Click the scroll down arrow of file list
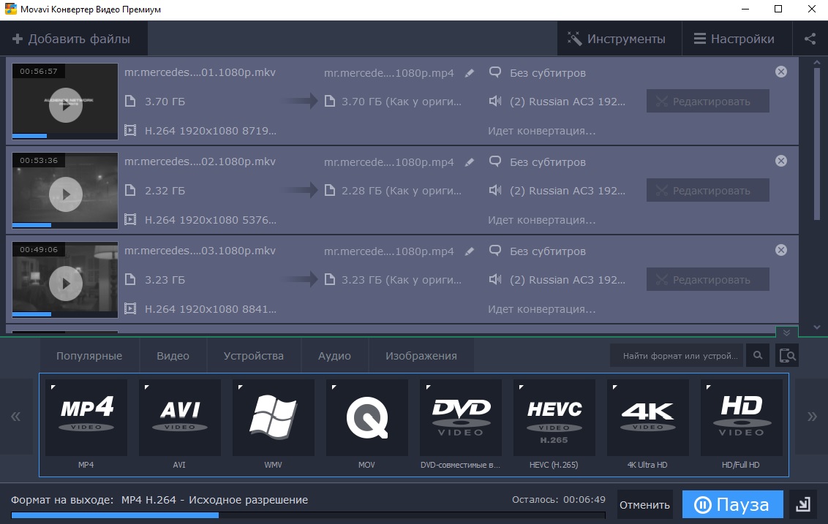The image size is (828, 524). [816, 327]
